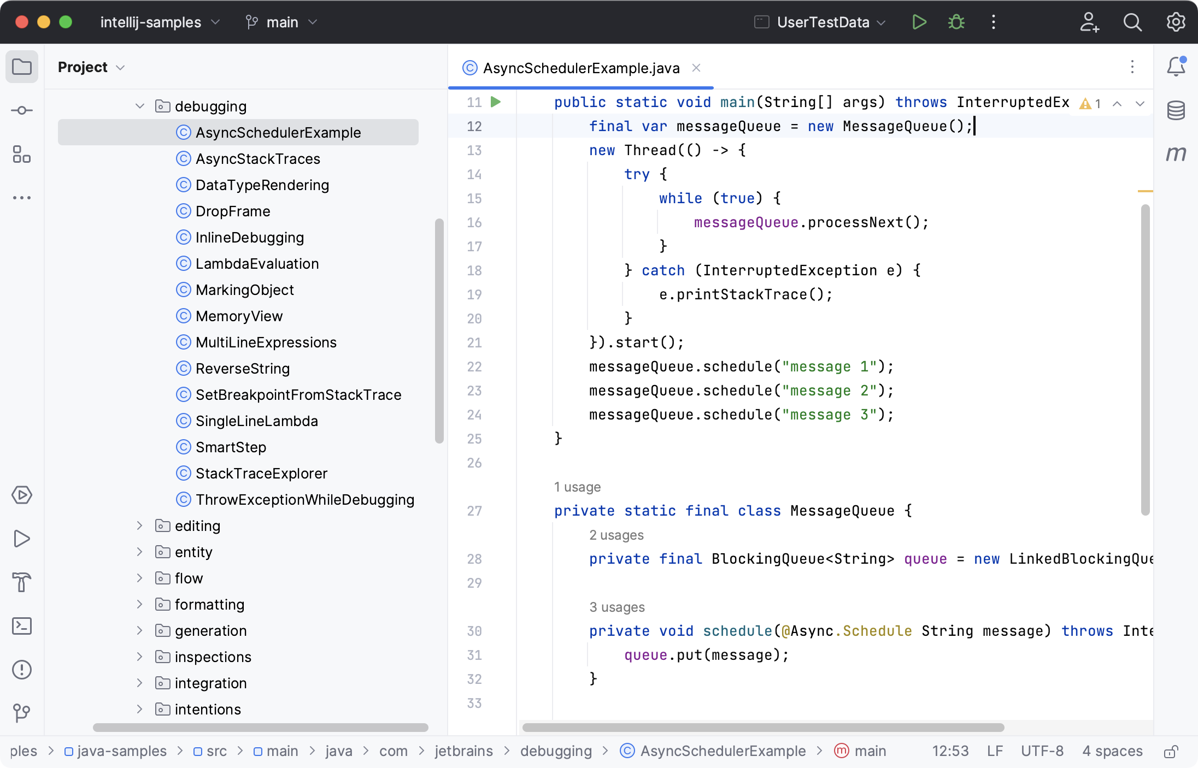The height and width of the screenshot is (768, 1198).
Task: Click the 12:53 caret position indicator
Action: coord(950,751)
